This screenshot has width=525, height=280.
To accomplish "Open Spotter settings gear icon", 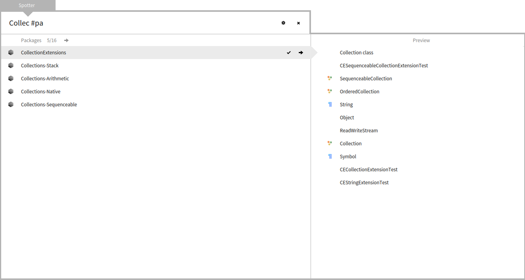I will (x=283, y=23).
